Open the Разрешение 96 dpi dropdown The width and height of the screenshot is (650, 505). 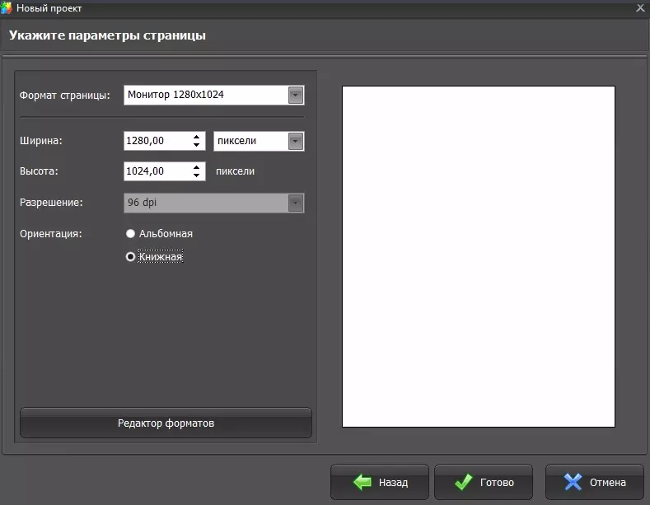click(x=214, y=203)
